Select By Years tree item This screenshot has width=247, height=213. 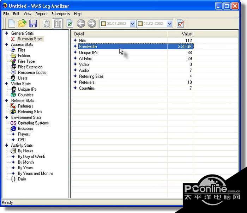[25, 168]
